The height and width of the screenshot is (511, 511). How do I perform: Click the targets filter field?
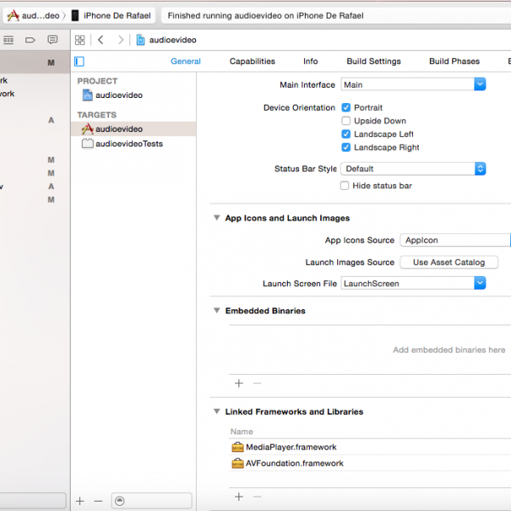click(x=152, y=501)
